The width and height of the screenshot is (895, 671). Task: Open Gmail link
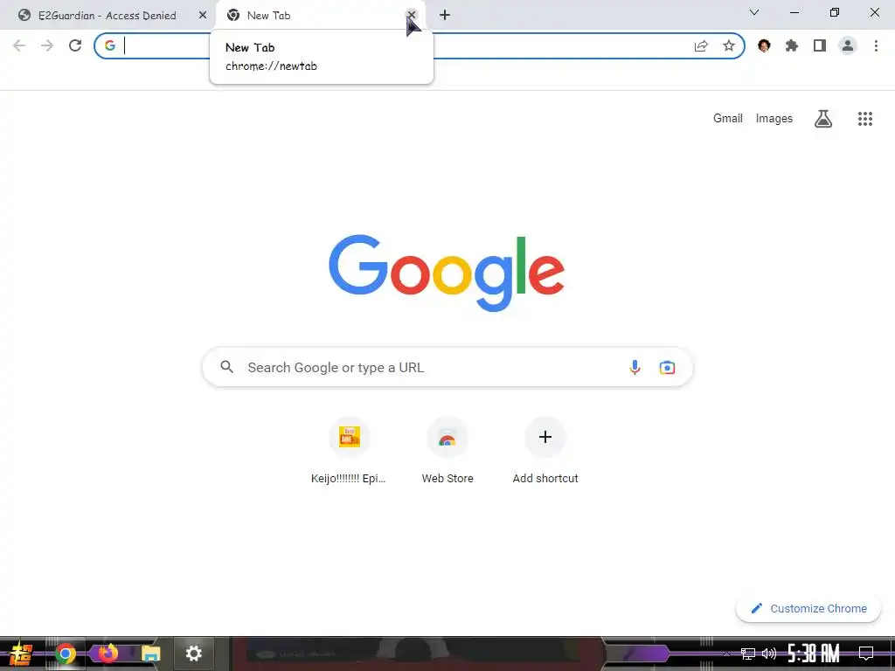728,118
